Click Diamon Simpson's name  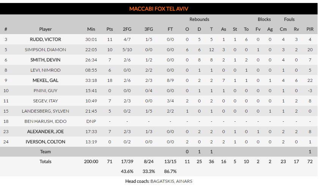click(45, 50)
